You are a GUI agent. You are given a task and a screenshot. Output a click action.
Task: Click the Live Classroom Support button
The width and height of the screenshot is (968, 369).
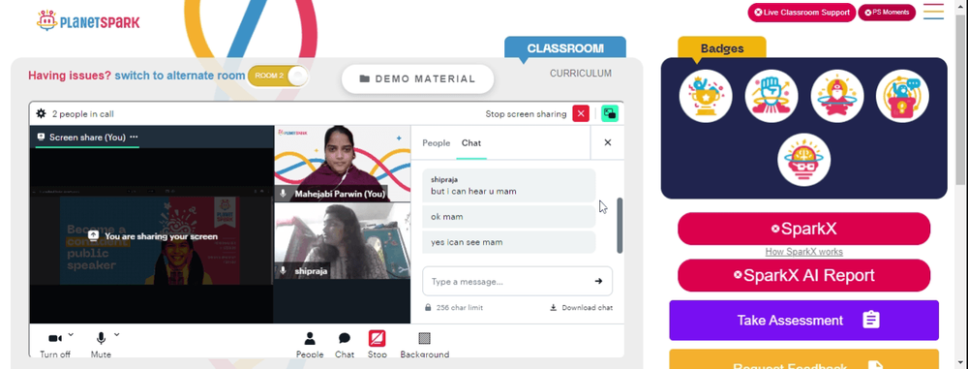coord(802,13)
